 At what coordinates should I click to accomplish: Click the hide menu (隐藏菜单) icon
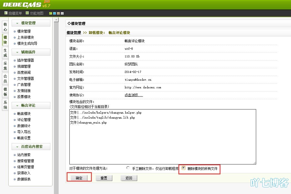6,13
